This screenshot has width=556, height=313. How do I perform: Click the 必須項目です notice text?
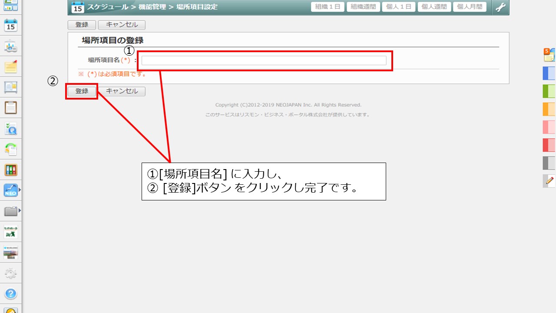tap(112, 74)
